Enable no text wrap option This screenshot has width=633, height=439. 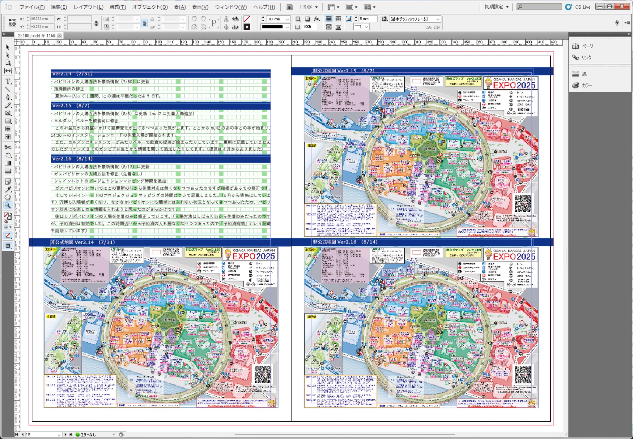[x=329, y=19]
